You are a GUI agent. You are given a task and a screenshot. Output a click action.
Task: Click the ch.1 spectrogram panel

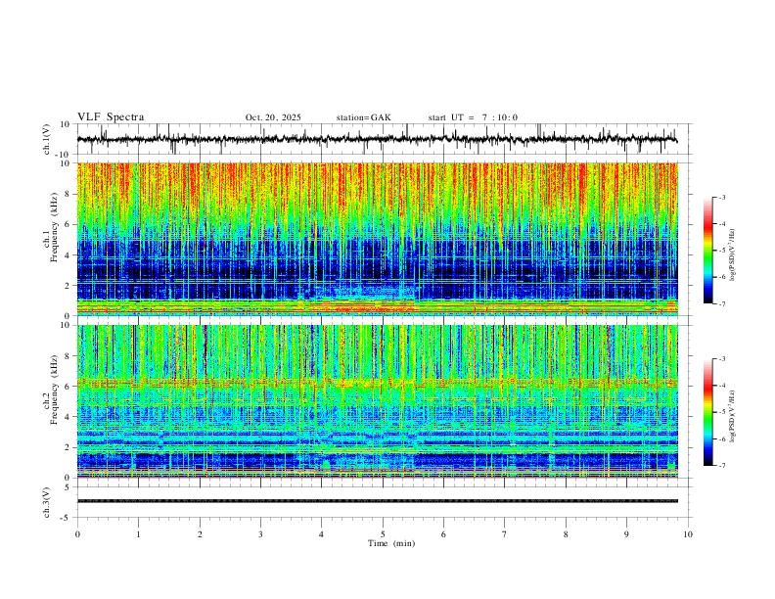click(377, 239)
